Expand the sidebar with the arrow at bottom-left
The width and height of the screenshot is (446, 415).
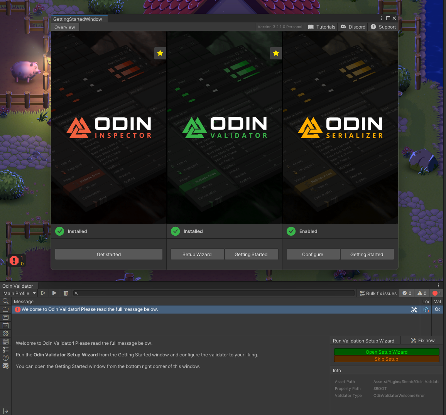[5, 411]
